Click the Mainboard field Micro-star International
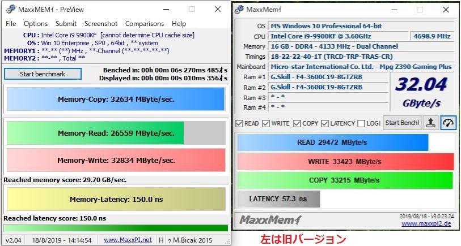461x246 pixels. click(361, 67)
